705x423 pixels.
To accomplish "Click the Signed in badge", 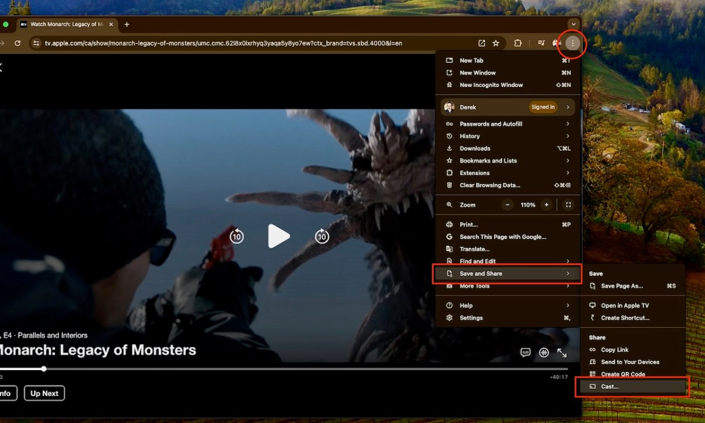I will 543,107.
